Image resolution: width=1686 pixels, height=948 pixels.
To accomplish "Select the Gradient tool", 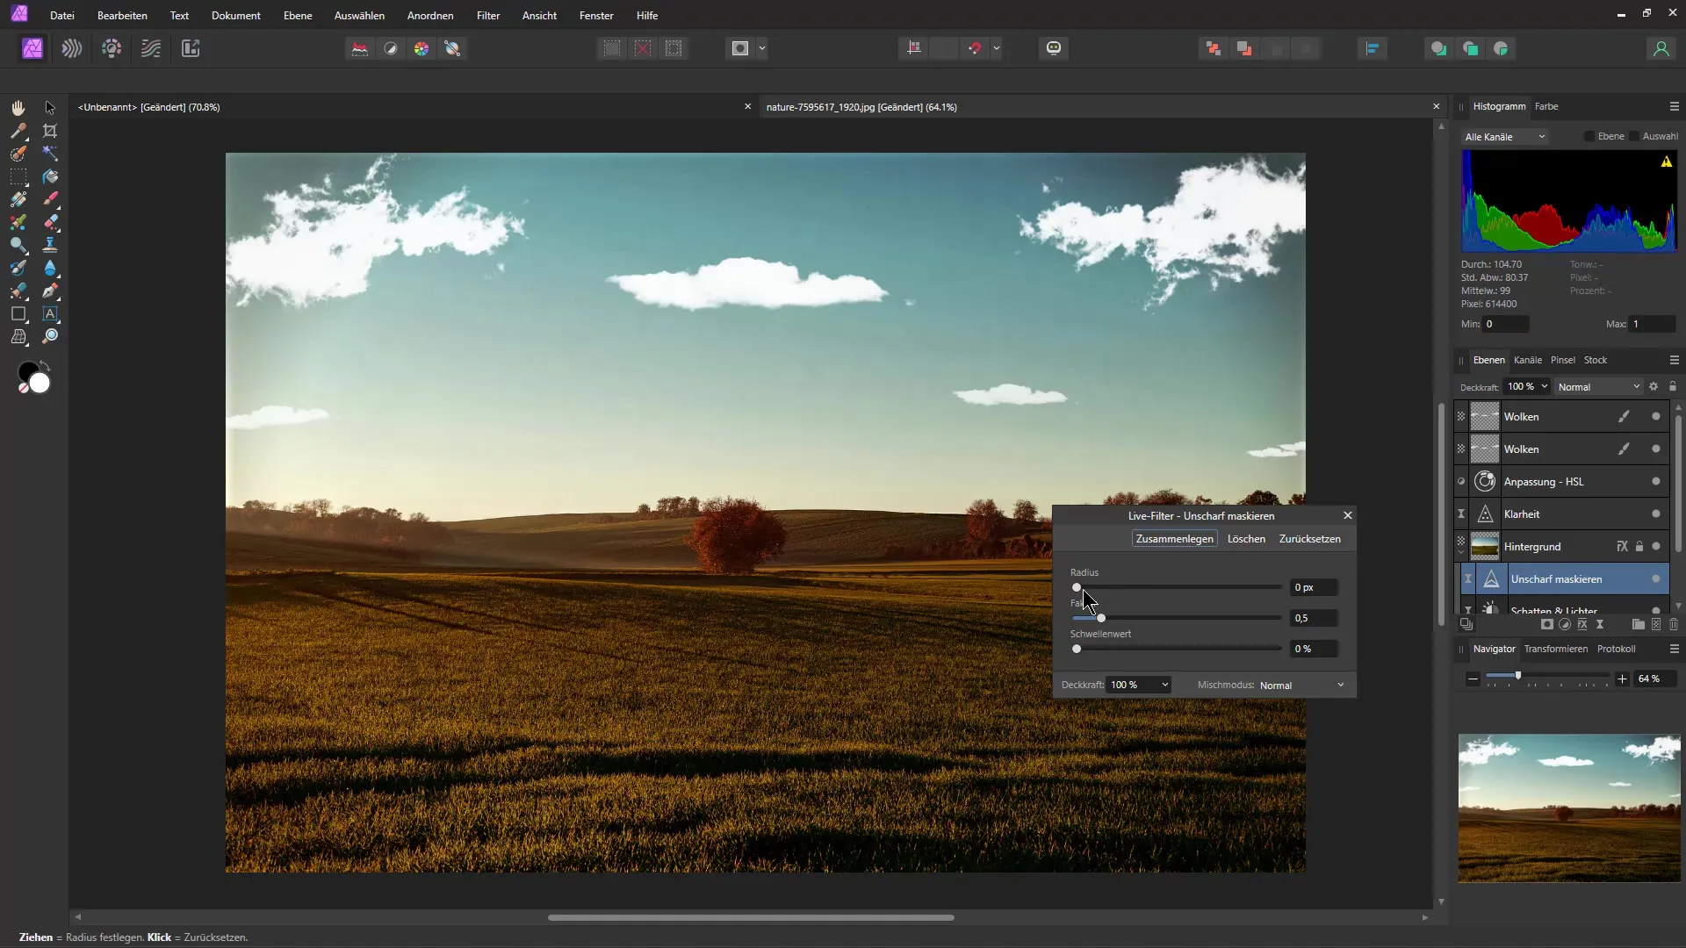I will pos(18,199).
